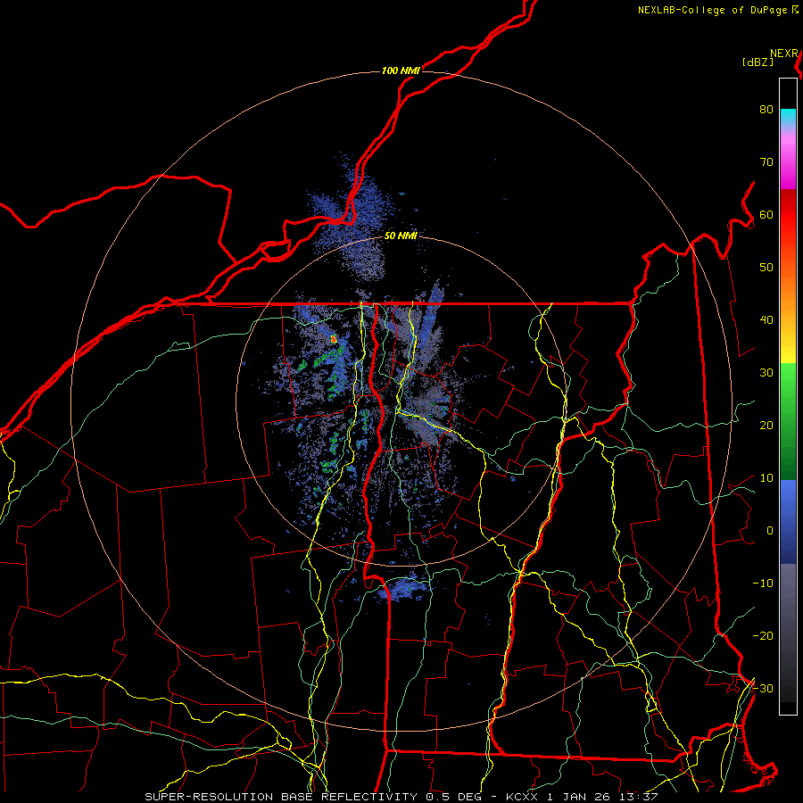
Task: Click the 40 dBZ scale value
Action: point(766,319)
